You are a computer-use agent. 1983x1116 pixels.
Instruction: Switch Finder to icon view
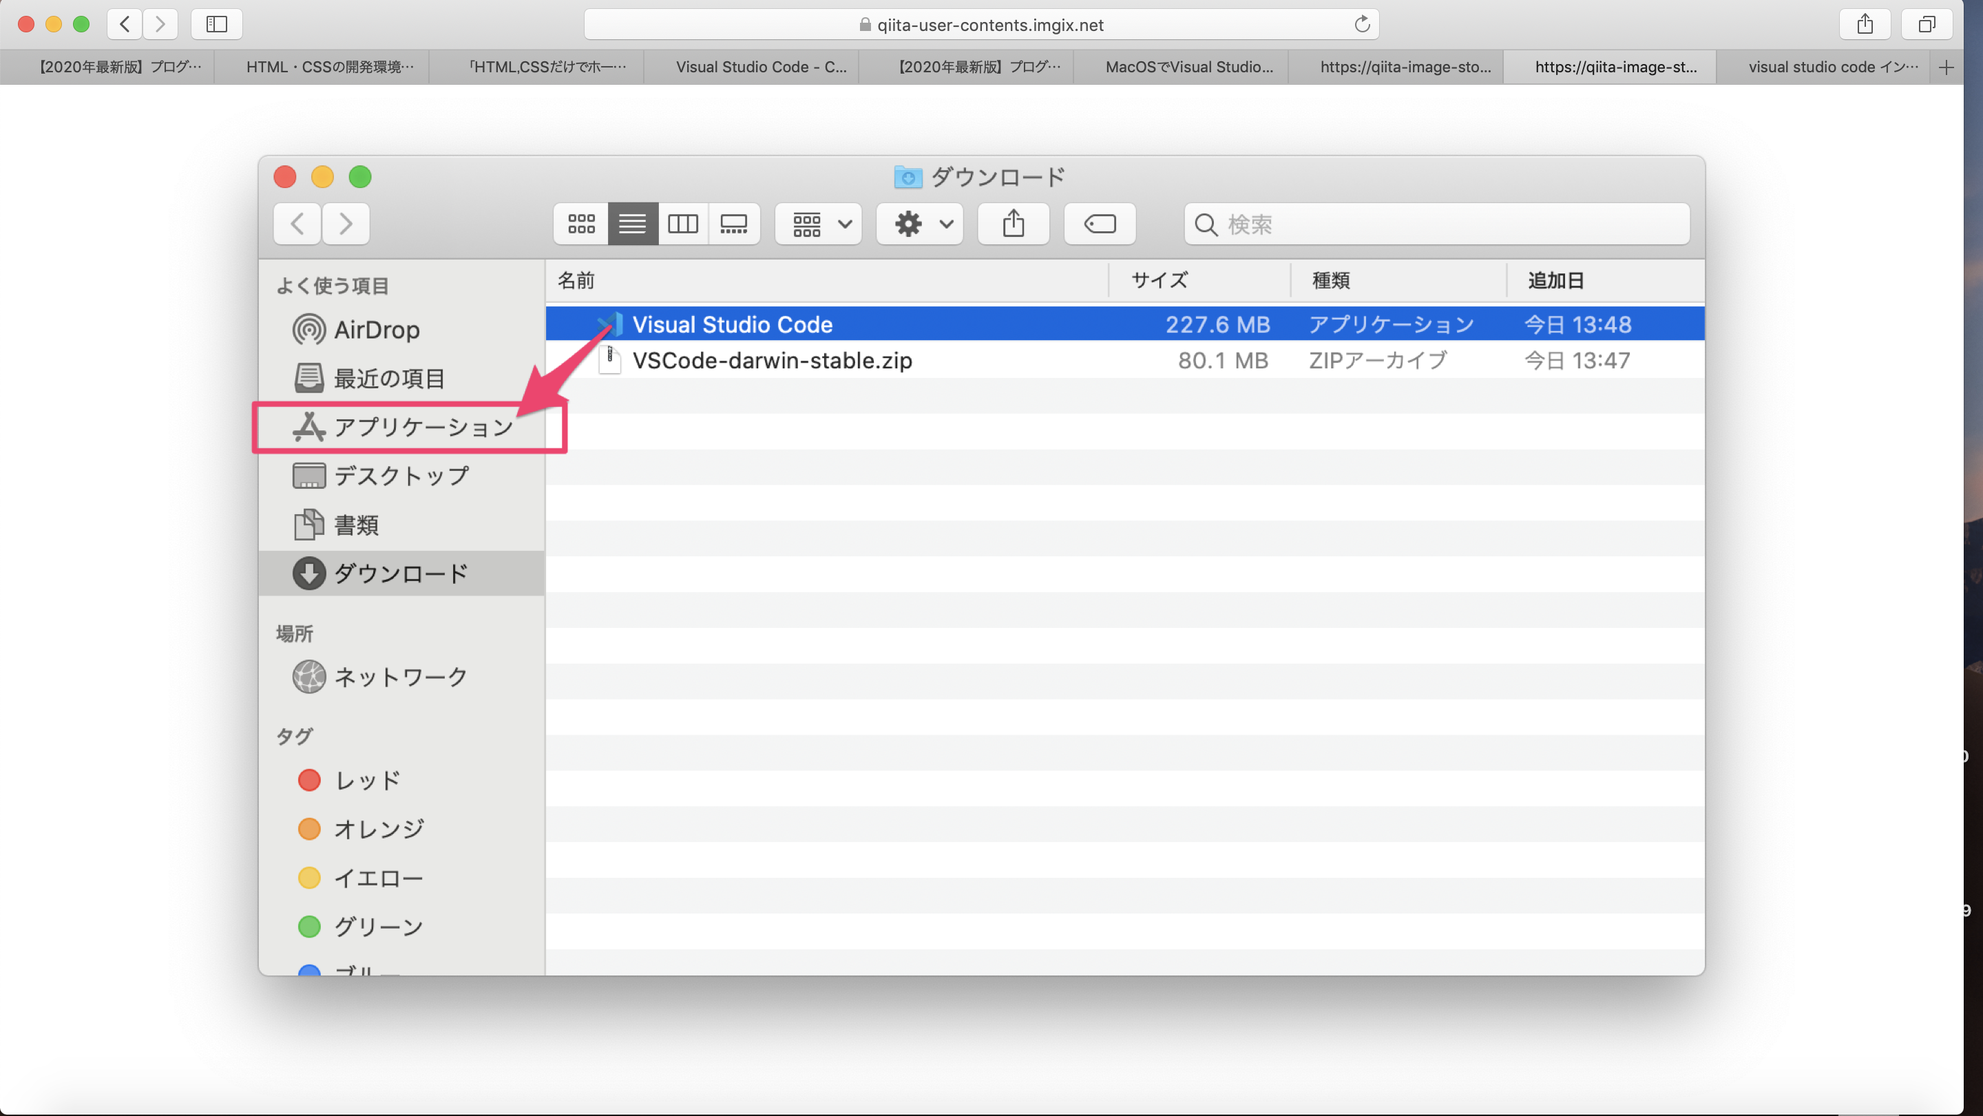(580, 224)
